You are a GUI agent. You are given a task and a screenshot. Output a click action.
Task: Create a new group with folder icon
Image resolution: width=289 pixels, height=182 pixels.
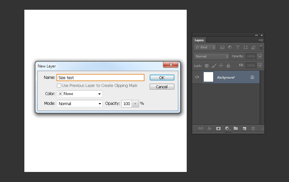236,128
